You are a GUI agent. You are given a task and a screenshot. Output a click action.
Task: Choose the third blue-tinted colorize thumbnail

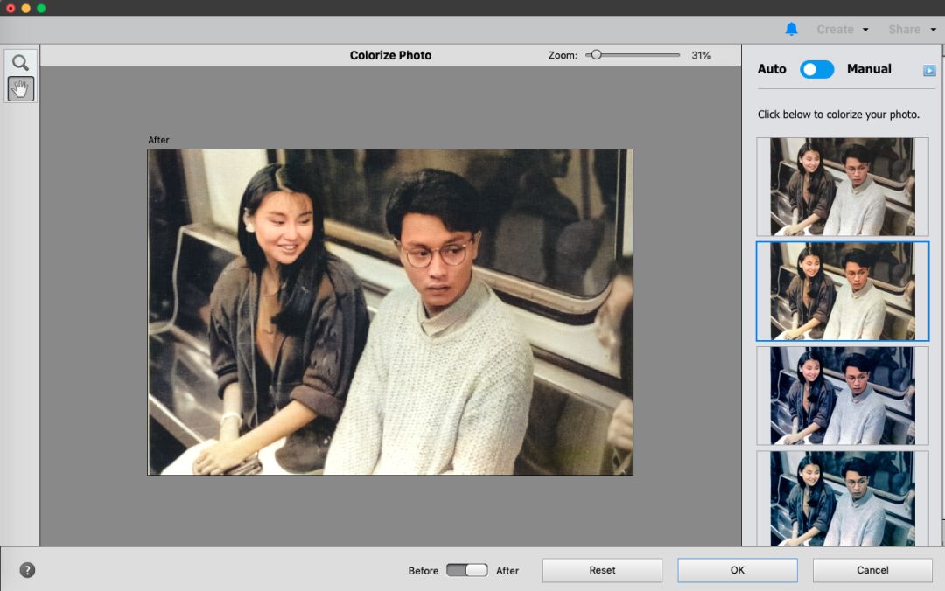tap(842, 395)
